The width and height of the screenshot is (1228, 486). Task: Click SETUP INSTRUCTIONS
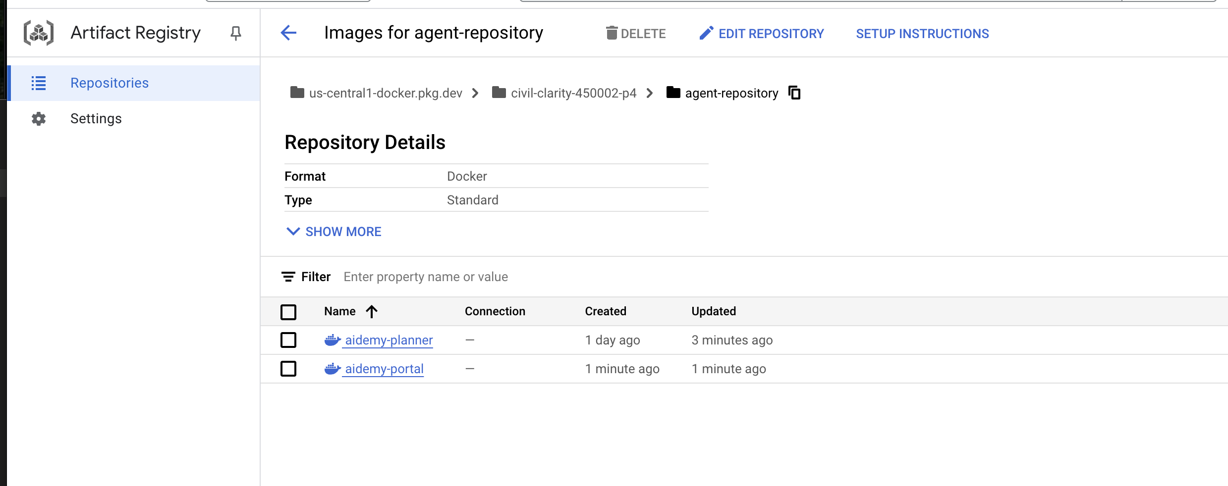921,33
